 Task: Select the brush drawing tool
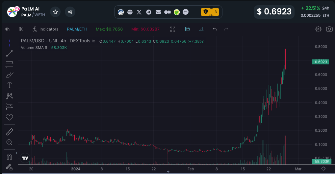tap(10, 75)
